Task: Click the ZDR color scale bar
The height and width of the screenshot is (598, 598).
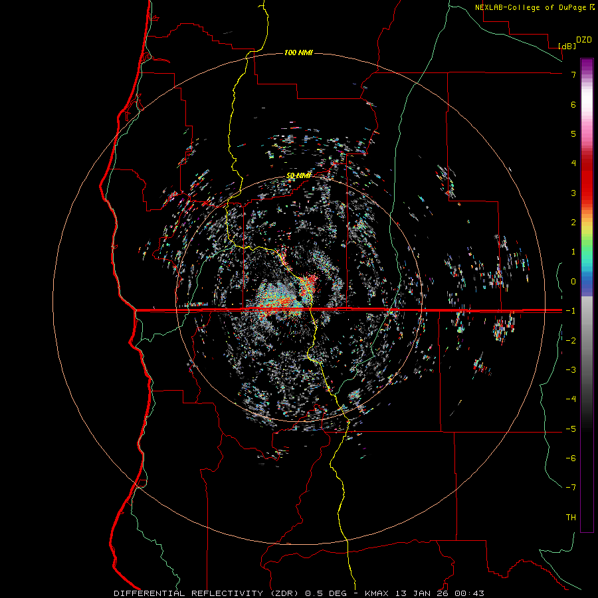Action: pos(587,295)
